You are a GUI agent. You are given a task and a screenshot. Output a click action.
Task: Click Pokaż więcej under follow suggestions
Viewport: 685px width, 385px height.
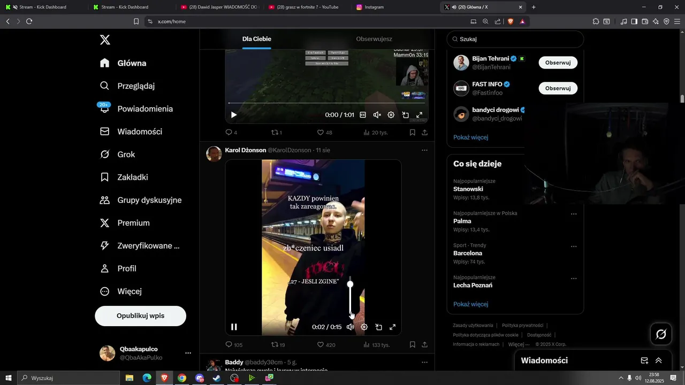click(x=470, y=137)
